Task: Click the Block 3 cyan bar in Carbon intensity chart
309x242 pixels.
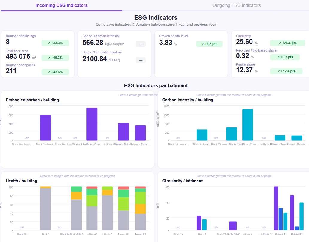Action: (x=202, y=135)
